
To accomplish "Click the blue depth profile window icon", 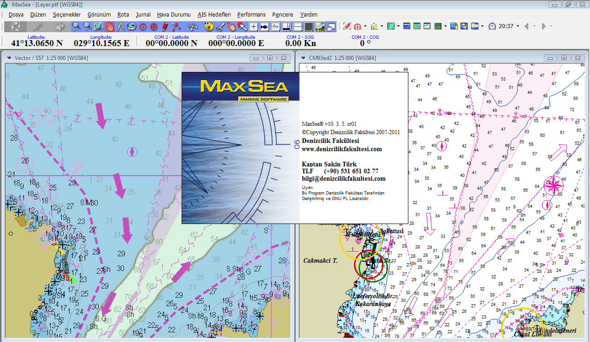I will [407, 26].
